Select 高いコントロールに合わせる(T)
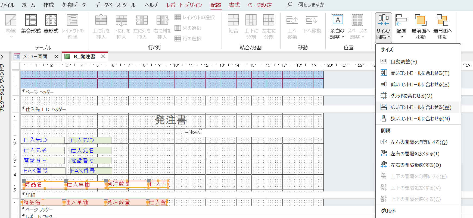473x218 pixels. 418,73
